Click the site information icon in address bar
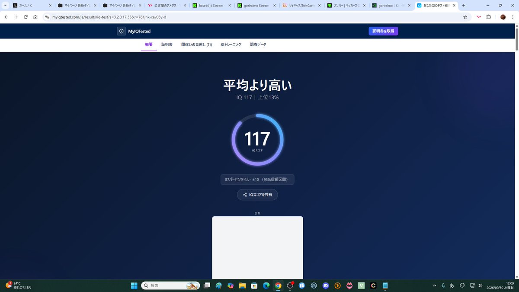This screenshot has height=292, width=519. coord(48,17)
